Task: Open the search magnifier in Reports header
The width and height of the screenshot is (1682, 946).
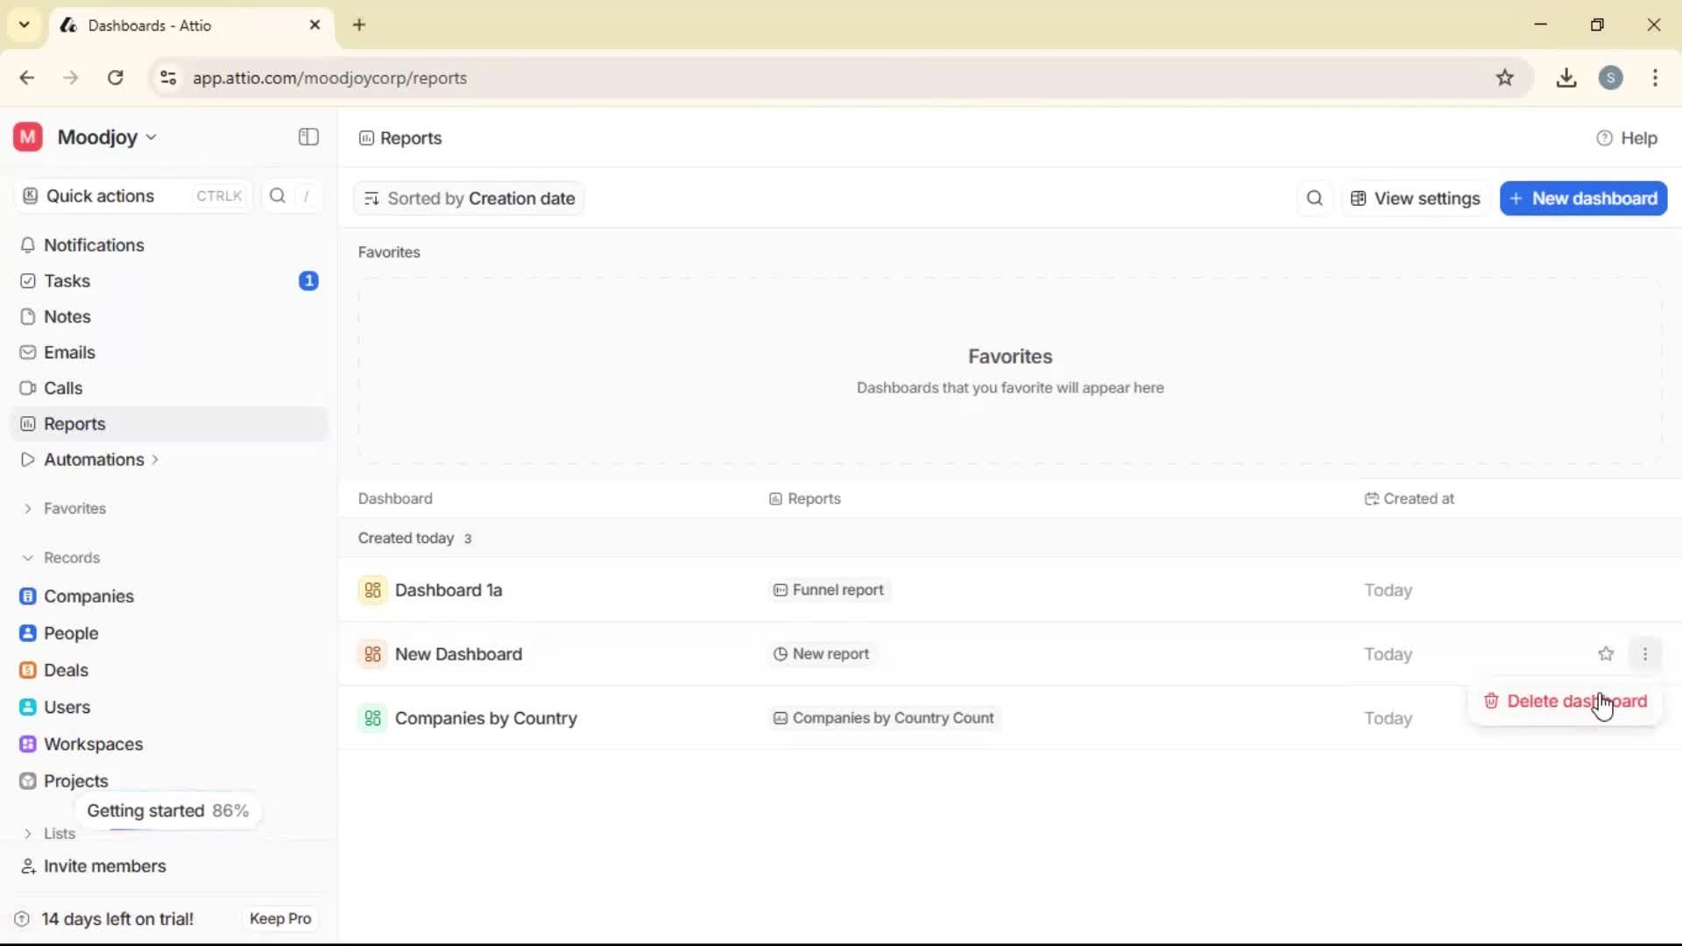Action: coord(1314,198)
